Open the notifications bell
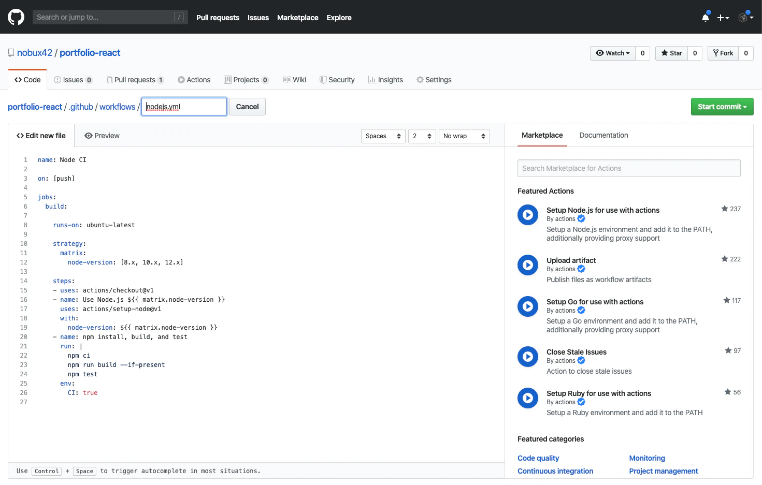762x485 pixels. (706, 17)
